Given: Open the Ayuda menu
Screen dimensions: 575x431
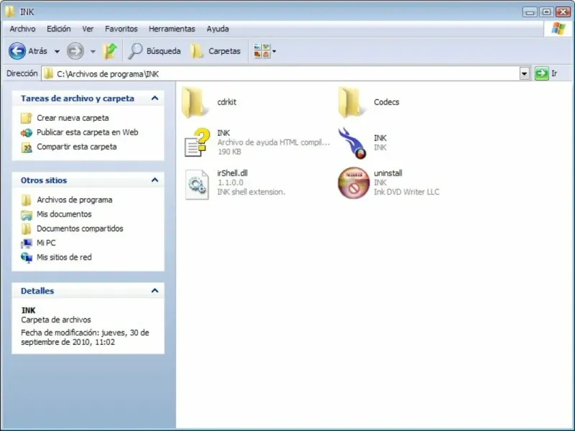Looking at the screenshot, I should coord(218,29).
